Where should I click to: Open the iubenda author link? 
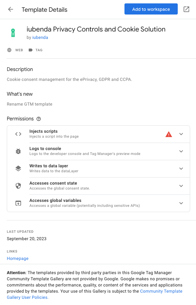tap(40, 38)
